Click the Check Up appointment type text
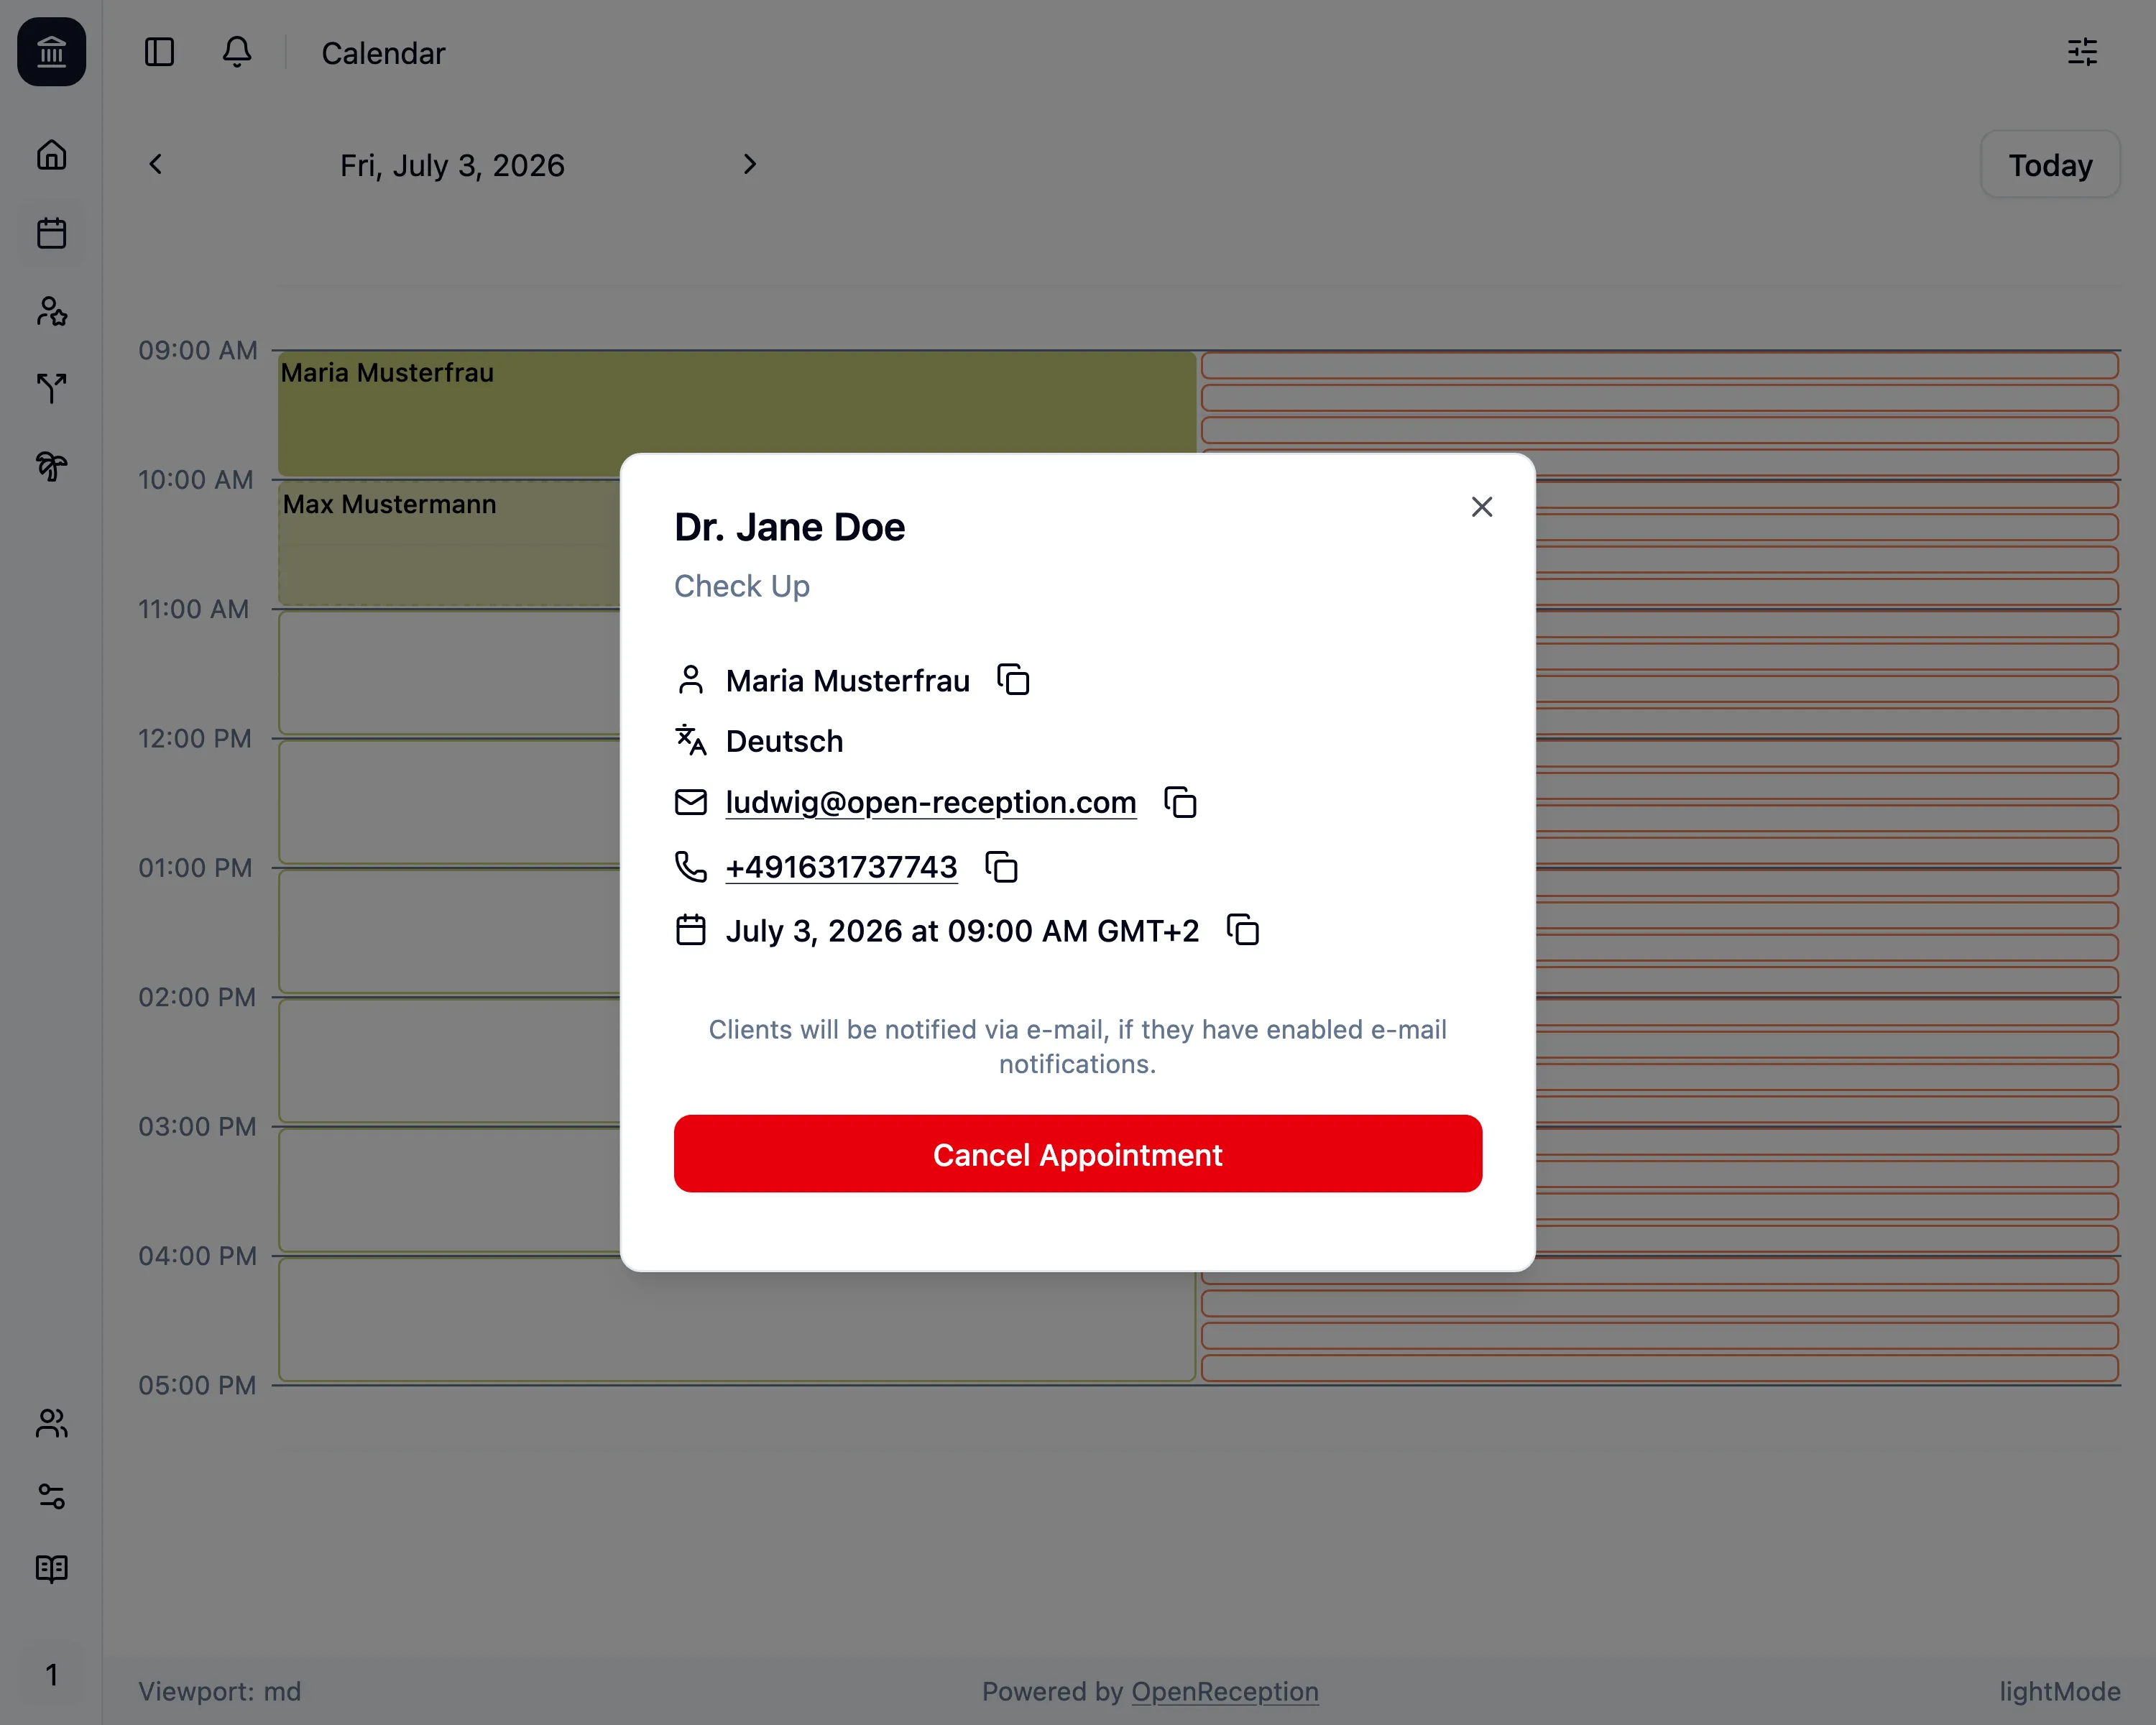Screen dimensions: 2156x1725 pos(742,586)
